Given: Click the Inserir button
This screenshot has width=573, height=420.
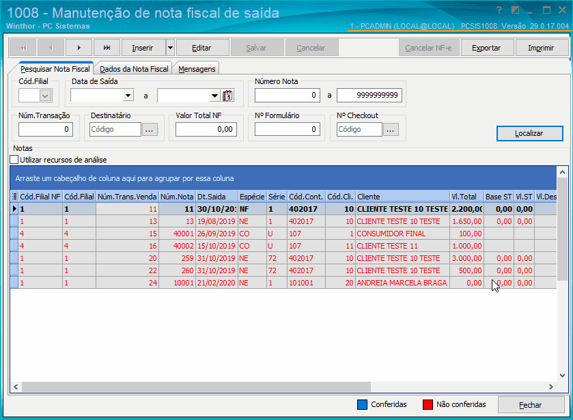Looking at the screenshot, I should [143, 48].
